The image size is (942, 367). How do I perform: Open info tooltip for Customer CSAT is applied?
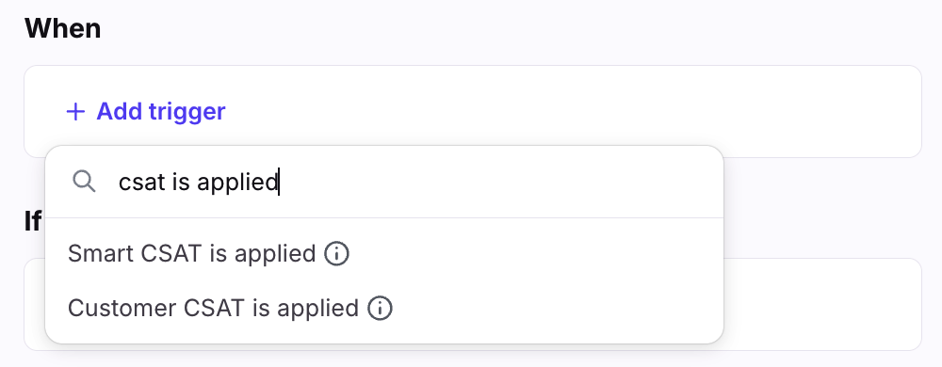click(380, 309)
